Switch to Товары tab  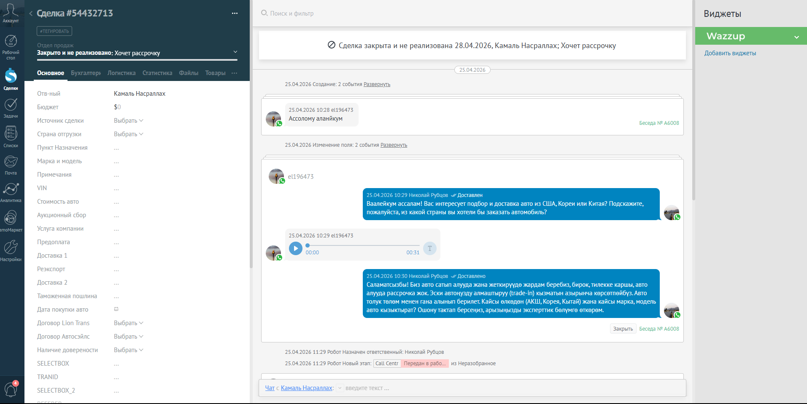[x=215, y=73]
